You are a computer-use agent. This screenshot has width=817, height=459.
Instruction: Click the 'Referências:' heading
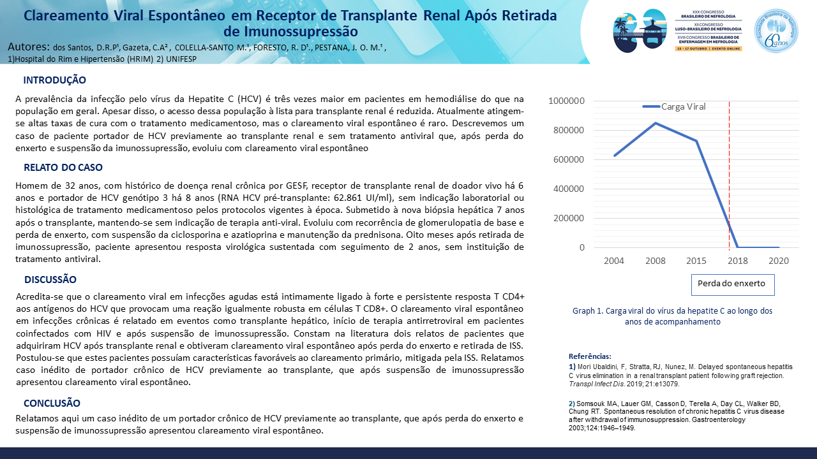point(590,357)
